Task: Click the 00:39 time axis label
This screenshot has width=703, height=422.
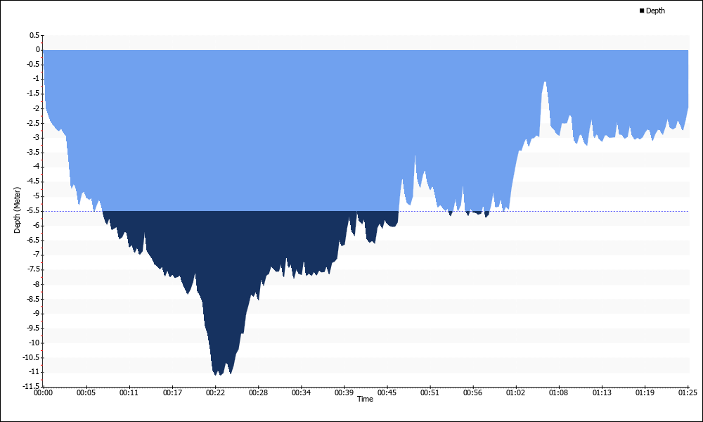Action: click(344, 393)
